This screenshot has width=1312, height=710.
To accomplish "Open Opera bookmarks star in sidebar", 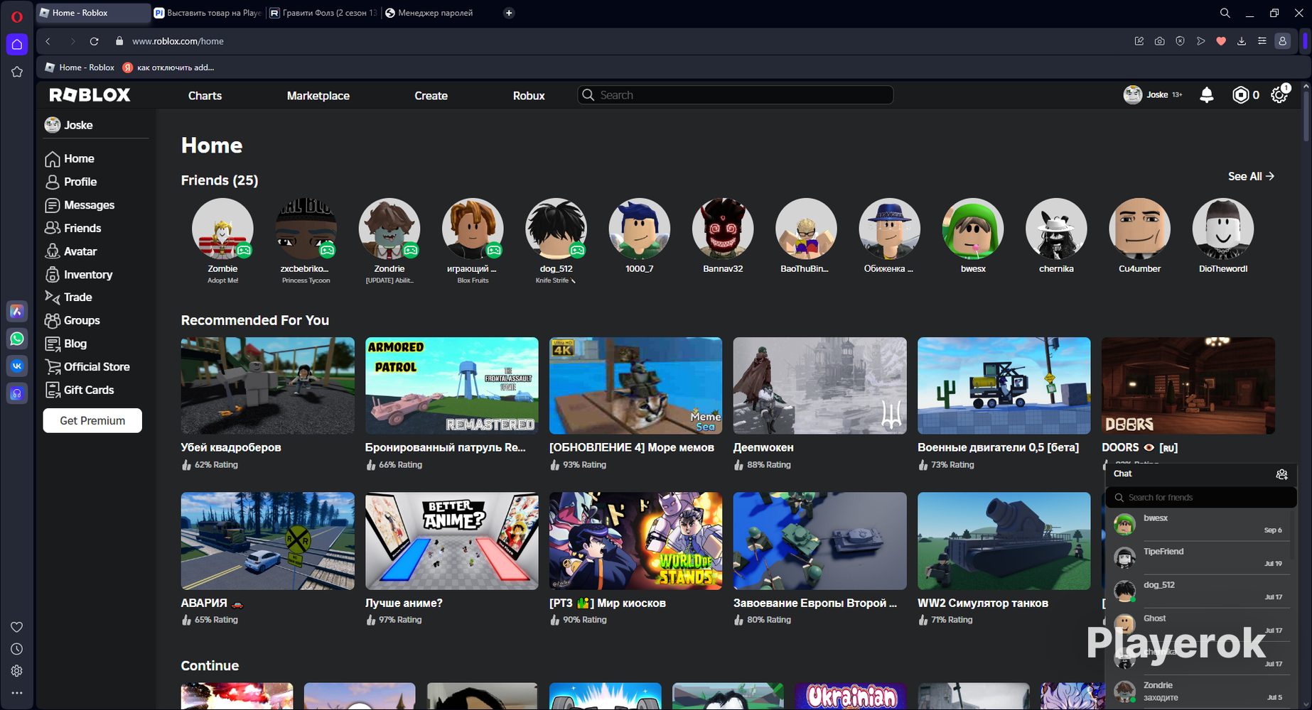I will point(17,72).
